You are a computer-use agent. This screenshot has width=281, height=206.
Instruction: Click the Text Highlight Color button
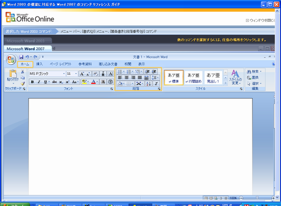84,82
